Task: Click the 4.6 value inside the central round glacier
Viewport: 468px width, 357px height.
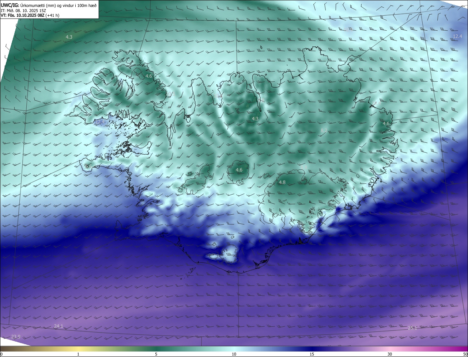Action: [239, 170]
